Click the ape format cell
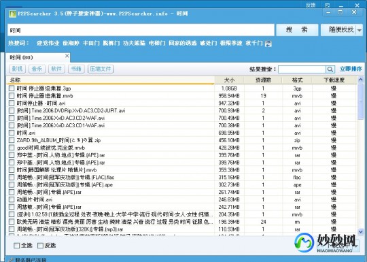This screenshot has width=367, height=262. pos(297,184)
